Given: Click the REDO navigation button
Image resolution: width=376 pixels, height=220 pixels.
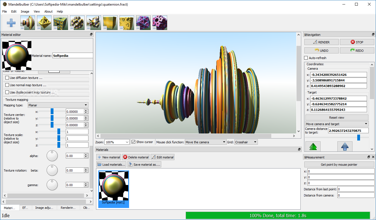Looking at the screenshot, I should (357, 50).
